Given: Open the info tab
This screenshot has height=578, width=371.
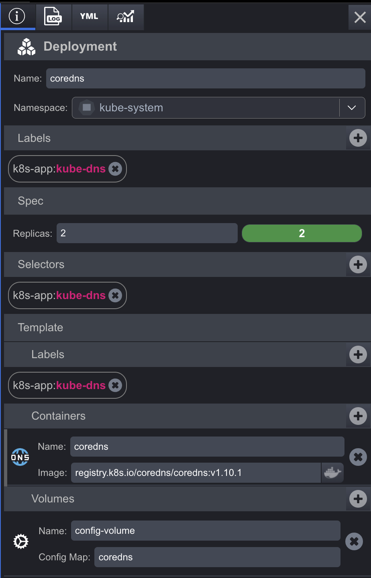Looking at the screenshot, I should click(x=17, y=16).
